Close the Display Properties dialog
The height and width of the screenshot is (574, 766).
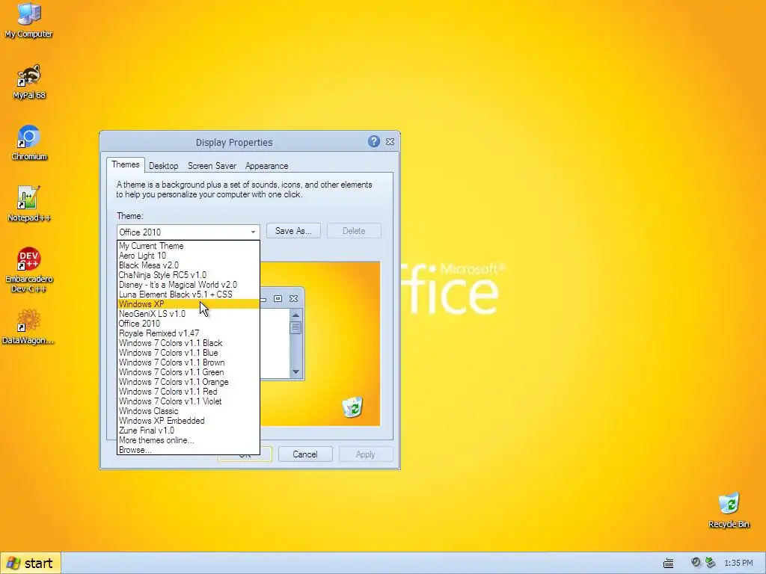coord(390,141)
